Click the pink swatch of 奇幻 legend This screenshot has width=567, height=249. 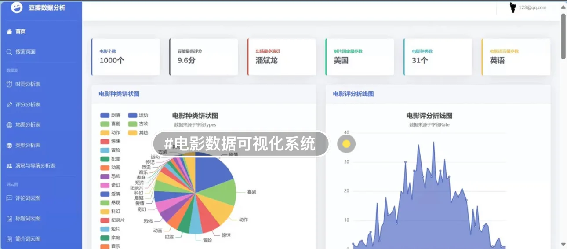[x=105, y=185]
